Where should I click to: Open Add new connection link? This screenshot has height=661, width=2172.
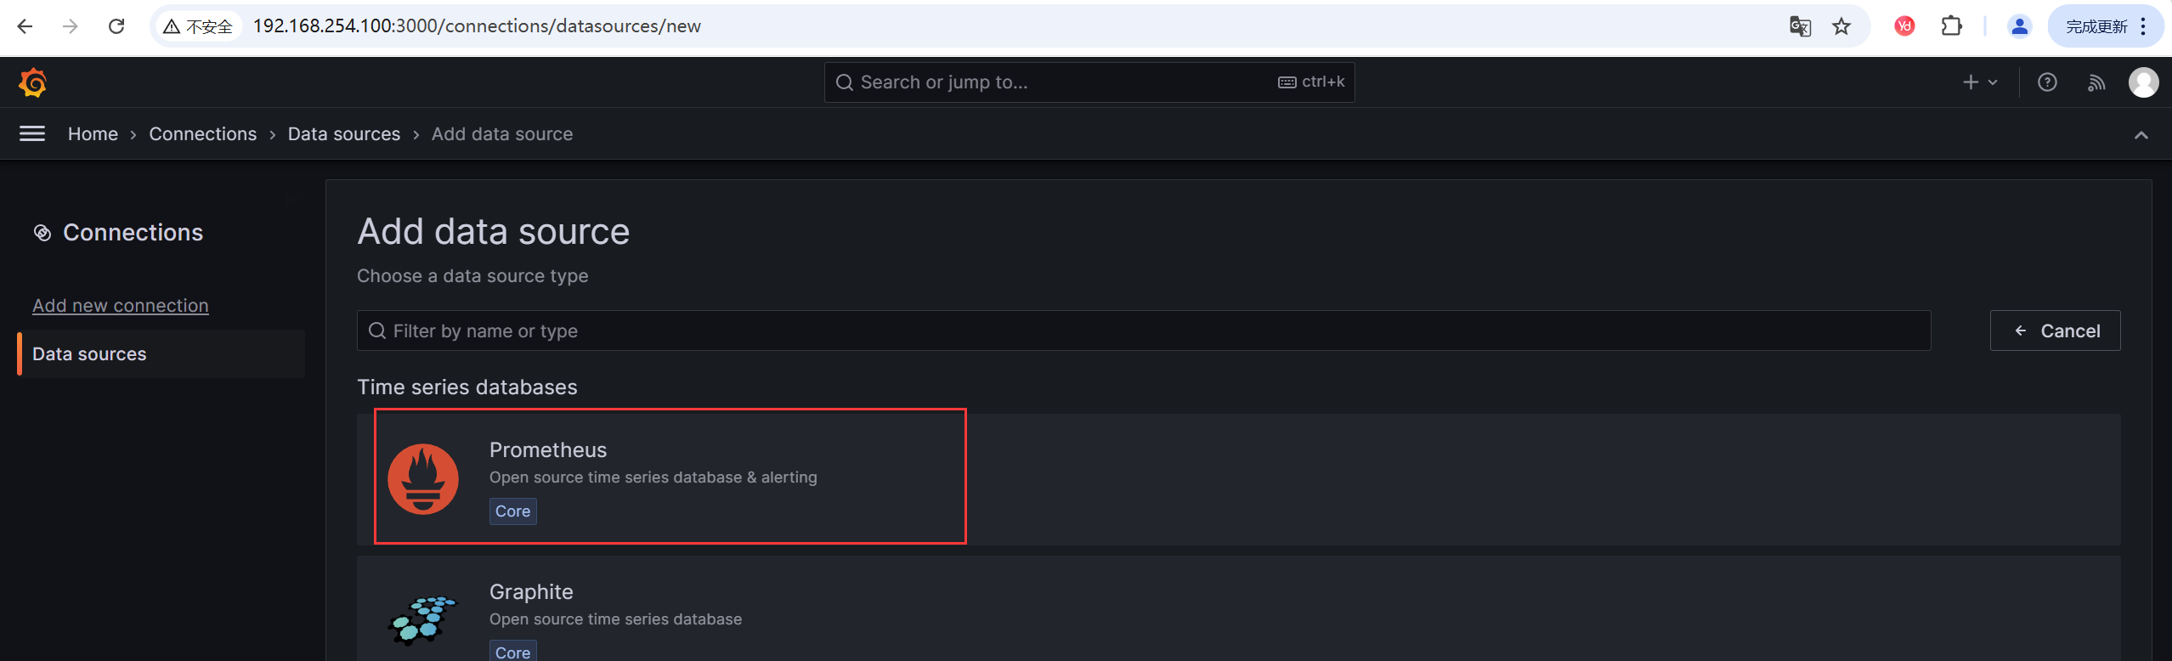pos(121,306)
